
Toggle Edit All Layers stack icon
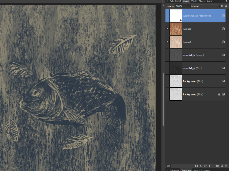coord(168,166)
